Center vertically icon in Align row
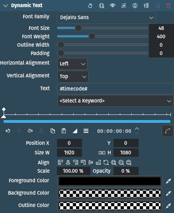The width and height of the screenshot is (174, 213). [91, 162]
